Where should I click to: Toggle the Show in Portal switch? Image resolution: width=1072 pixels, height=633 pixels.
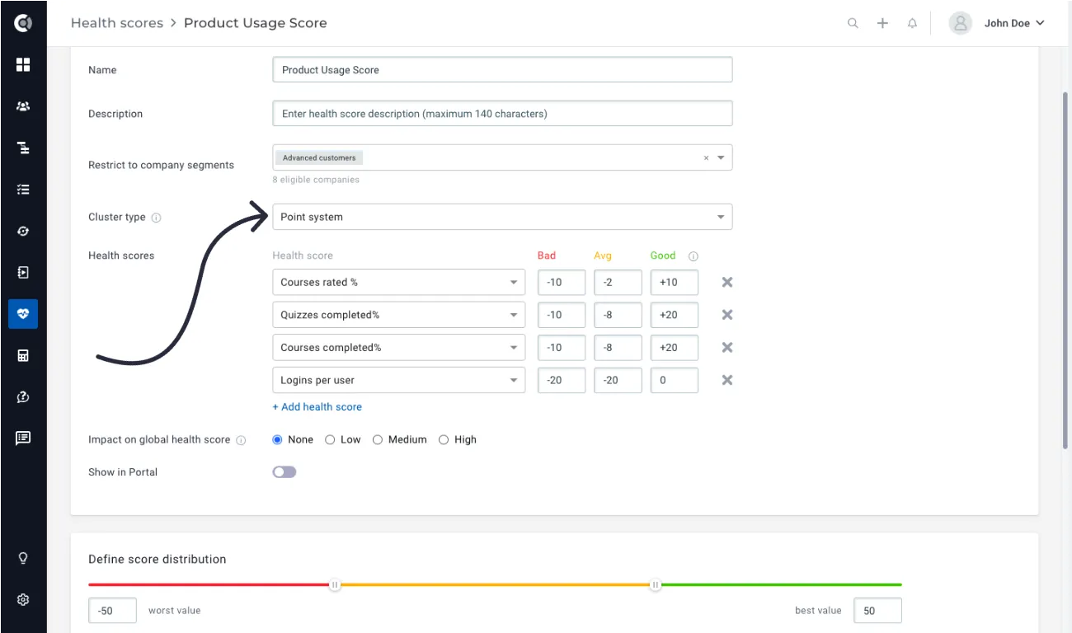284,472
